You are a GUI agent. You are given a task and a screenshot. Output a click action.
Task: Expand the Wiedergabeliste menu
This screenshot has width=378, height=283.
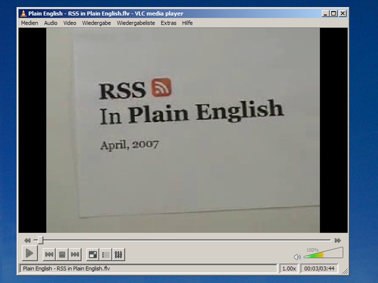click(x=136, y=23)
